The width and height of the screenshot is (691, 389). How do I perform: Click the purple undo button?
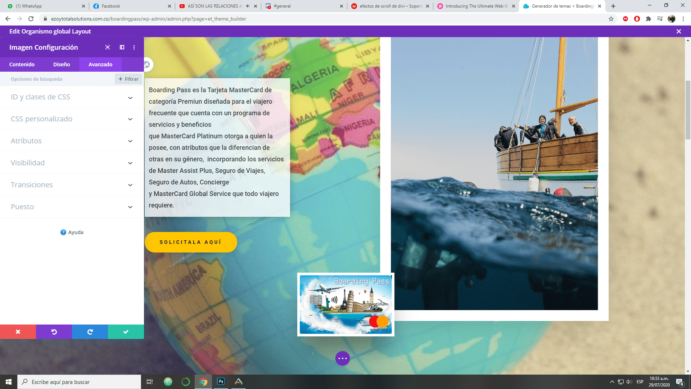54,332
